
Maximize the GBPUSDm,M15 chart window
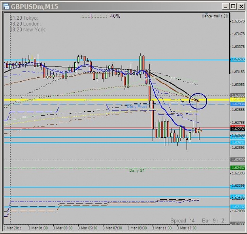pos(233,7)
